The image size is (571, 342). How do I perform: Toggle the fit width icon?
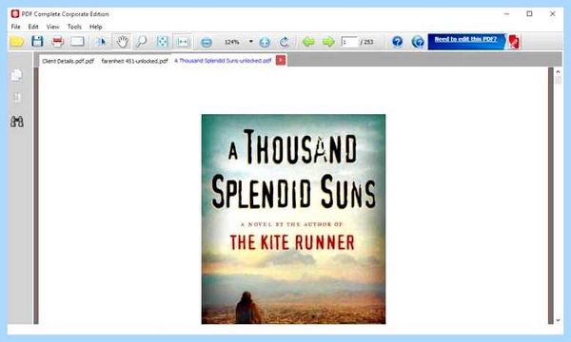[183, 42]
